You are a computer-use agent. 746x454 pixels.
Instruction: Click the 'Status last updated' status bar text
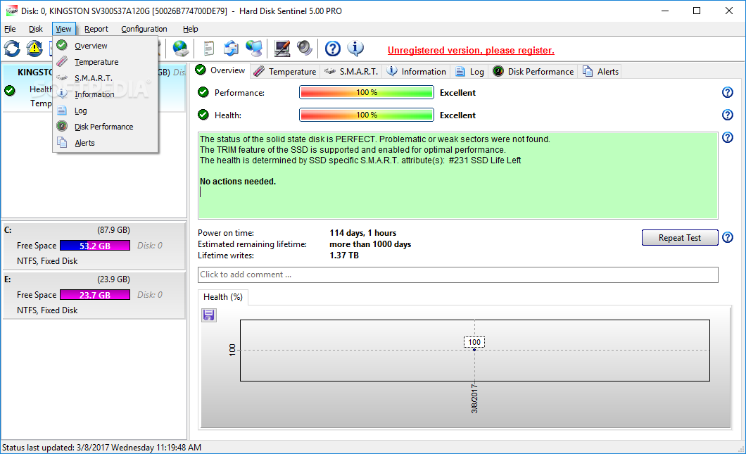(x=102, y=448)
